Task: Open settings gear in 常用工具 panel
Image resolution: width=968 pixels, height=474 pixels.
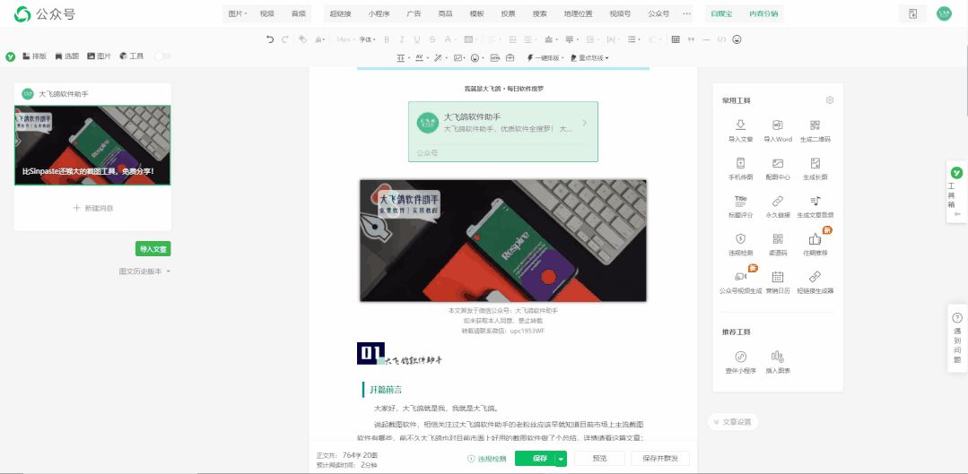Action: 830,99
